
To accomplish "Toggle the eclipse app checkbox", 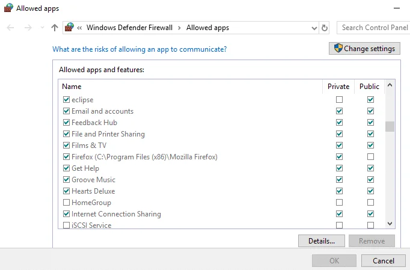I will pyautogui.click(x=66, y=99).
